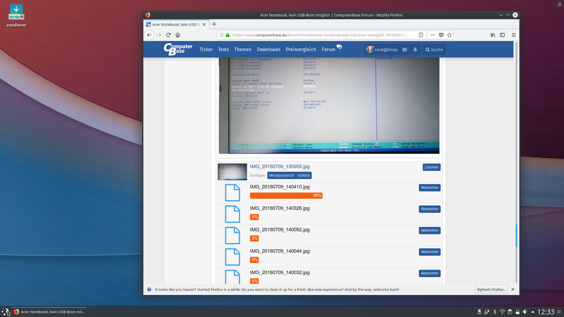Cancel upload of IMG_20180709_140326.jpg
564x317 pixels.
click(x=429, y=209)
